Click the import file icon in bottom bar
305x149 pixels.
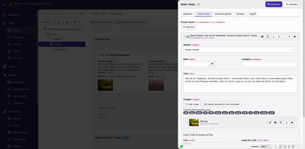tap(280, 147)
